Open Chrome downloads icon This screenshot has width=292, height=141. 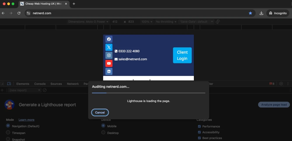click(x=261, y=13)
